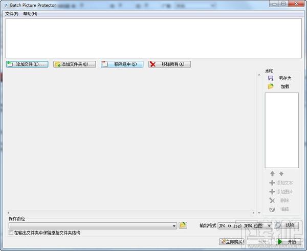Click the vertical scrollbar's up arrow

(259, 75)
